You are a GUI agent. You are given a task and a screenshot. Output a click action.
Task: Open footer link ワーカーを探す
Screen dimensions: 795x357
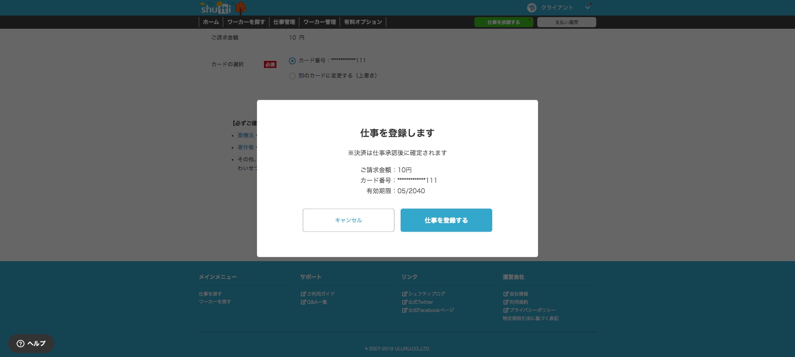coord(215,302)
